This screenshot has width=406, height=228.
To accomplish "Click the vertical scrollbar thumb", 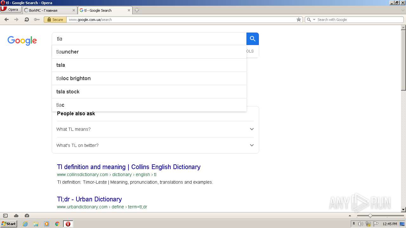I will point(403,60).
